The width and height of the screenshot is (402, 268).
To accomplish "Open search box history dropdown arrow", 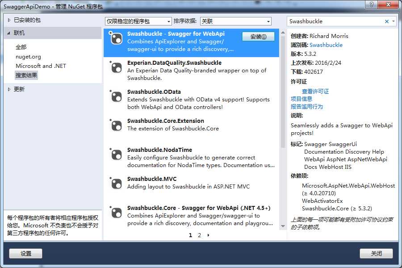I will pos(394,21).
